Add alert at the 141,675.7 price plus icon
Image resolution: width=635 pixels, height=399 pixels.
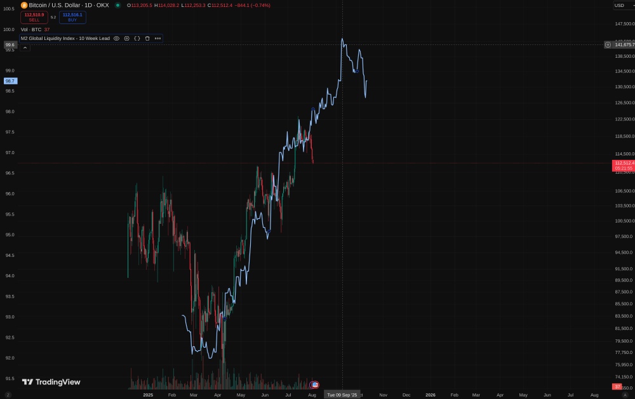pyautogui.click(x=608, y=44)
